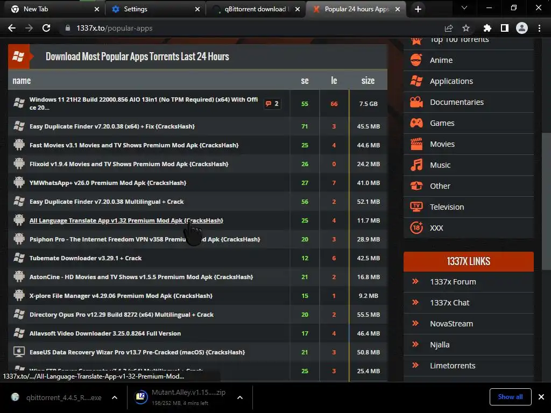This screenshot has width=551, height=413.
Task: Open Easy Duplicate Finder (x64) + Fix torrent
Action: pyautogui.click(x=112, y=126)
